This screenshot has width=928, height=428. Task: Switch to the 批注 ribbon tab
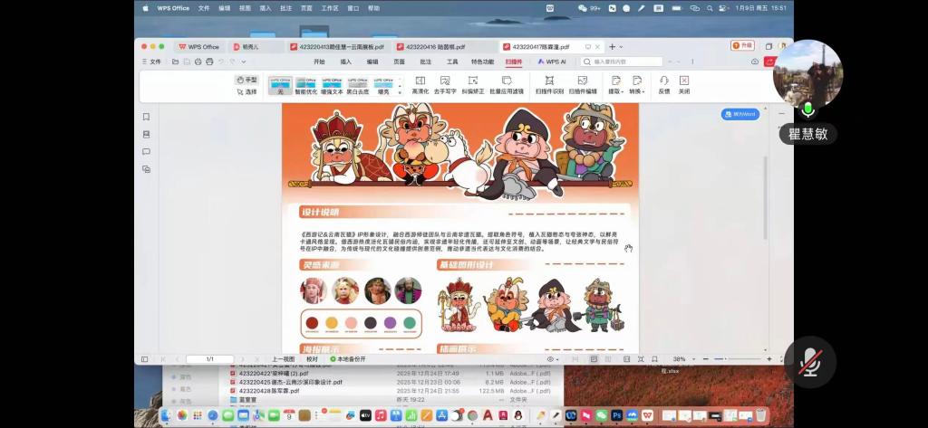coord(425,62)
